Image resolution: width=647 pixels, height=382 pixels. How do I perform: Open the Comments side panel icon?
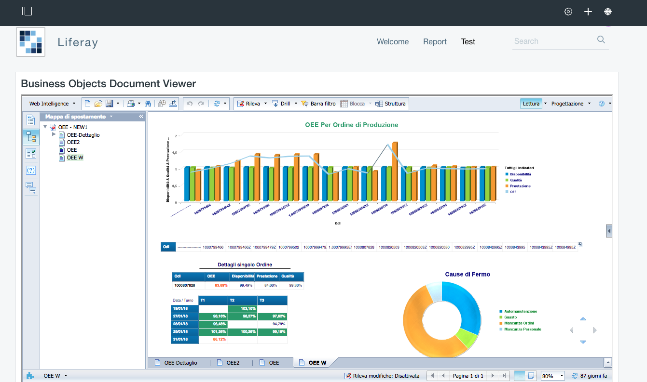[31, 187]
